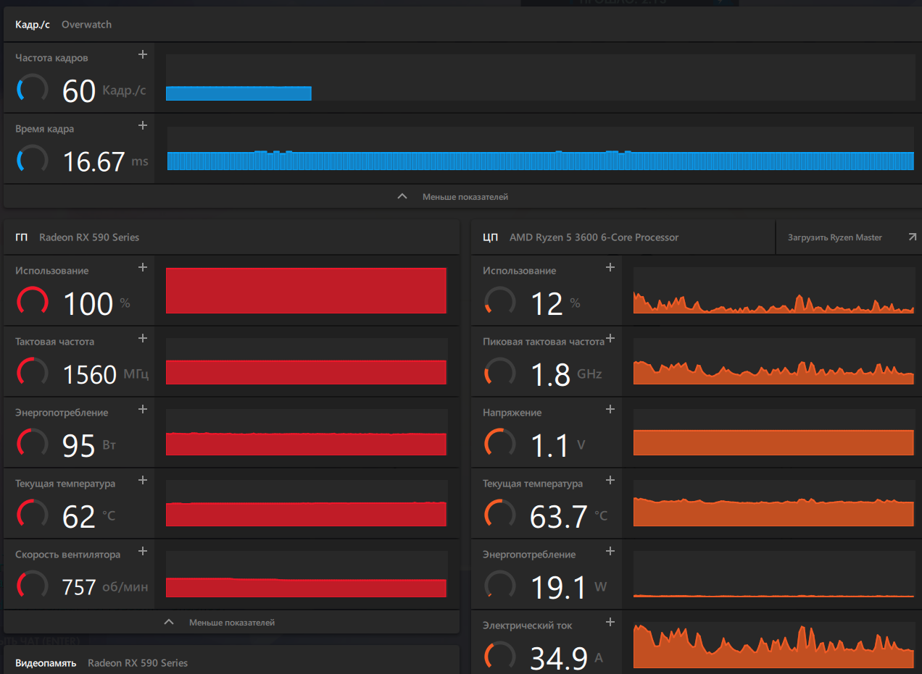Click the frame time blue graph
This screenshot has height=674, width=922.
540,161
